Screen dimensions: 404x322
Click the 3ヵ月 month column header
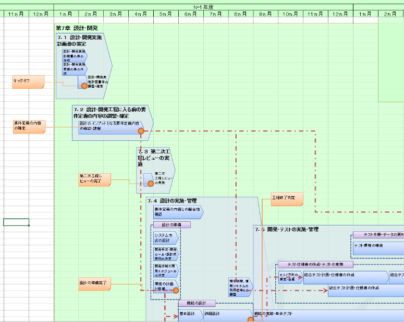(x=116, y=14)
